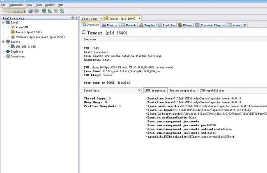Open the Window menu
This screenshot has height=173, width=267.
50,5
